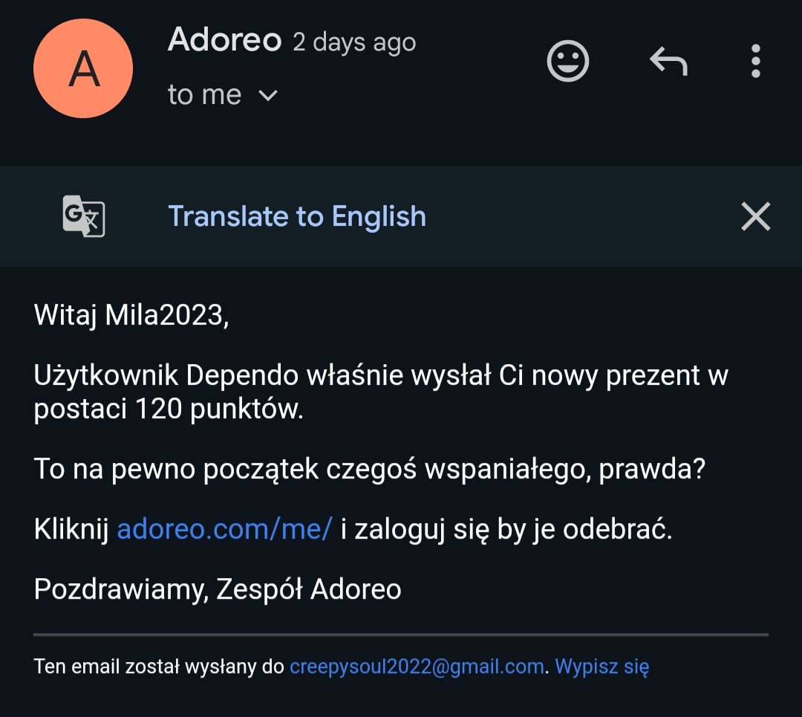Tap the sender name "Adoreo"

click(224, 39)
